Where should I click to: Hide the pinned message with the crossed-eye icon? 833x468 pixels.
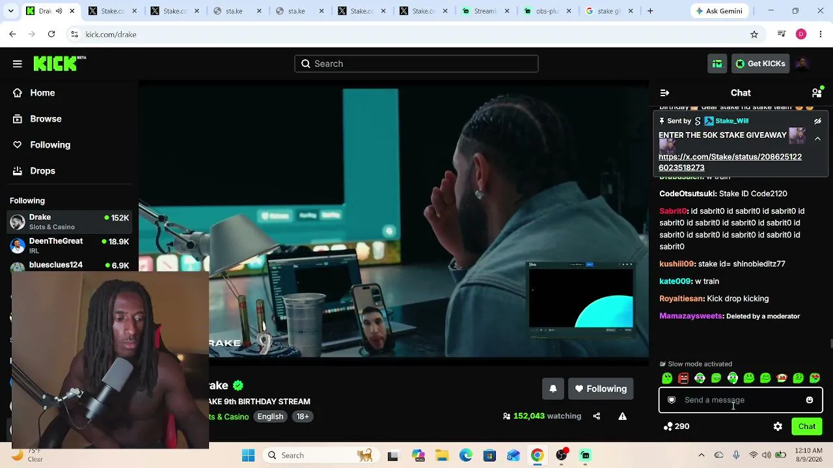coord(818,121)
